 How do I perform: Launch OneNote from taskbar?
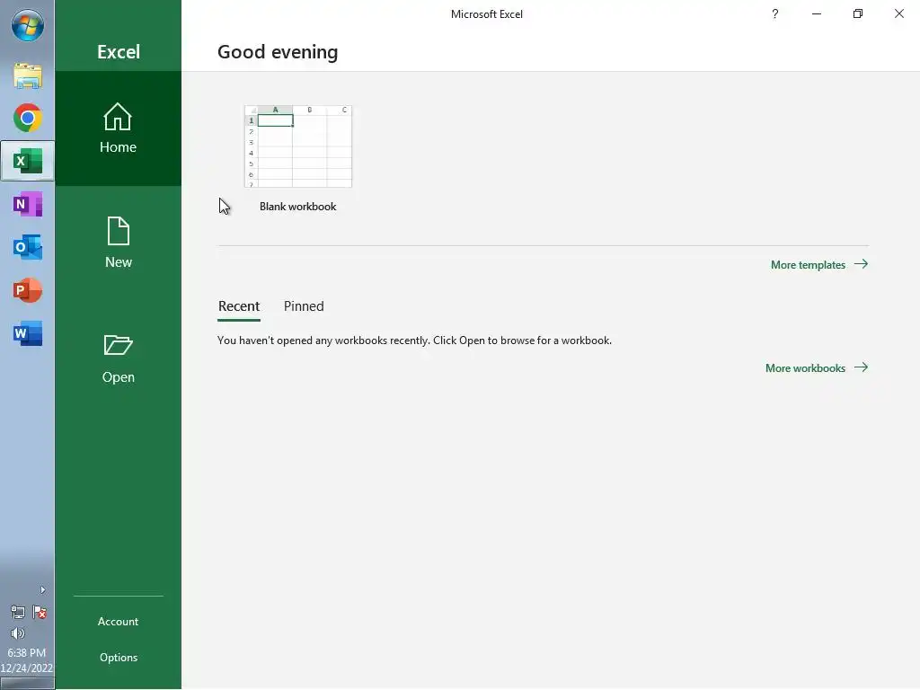point(28,204)
